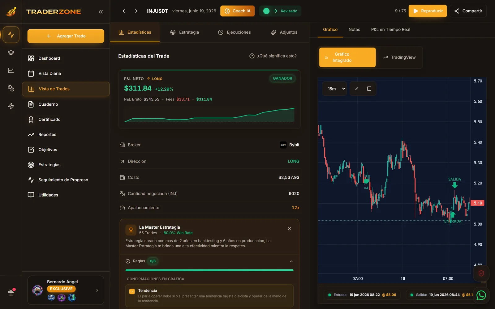Close the La Master Estrategia card
495x309 pixels.
(x=289, y=229)
